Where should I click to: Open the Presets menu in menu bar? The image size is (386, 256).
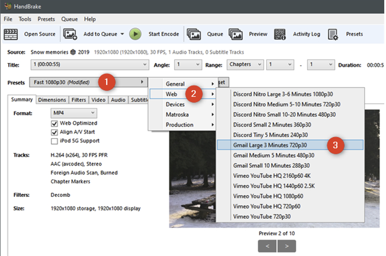pos(46,19)
